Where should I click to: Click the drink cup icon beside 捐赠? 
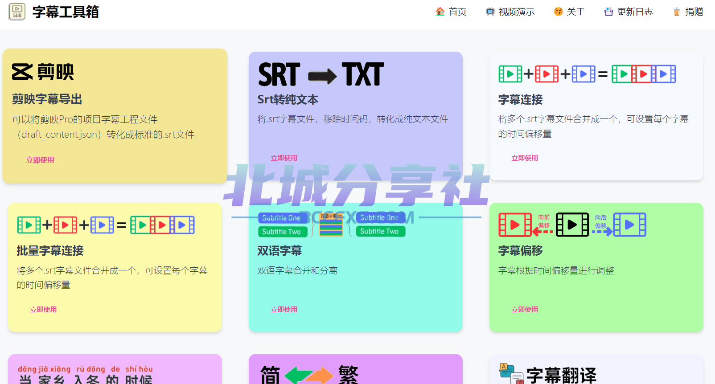point(677,12)
